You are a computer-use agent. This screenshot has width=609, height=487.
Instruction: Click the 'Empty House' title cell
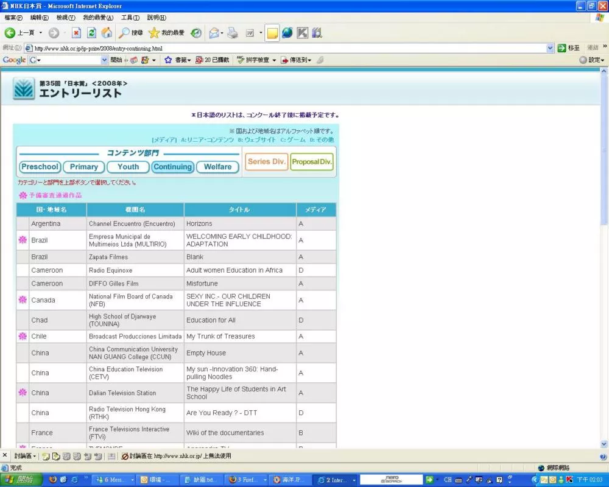tap(240, 353)
